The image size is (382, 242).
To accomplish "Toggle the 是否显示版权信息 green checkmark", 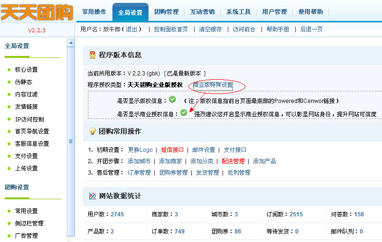I will tap(172, 99).
